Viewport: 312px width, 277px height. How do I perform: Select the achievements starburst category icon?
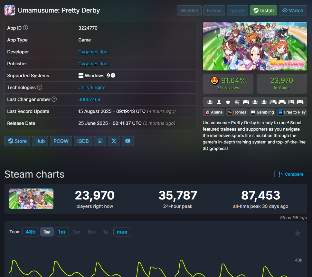point(228,102)
